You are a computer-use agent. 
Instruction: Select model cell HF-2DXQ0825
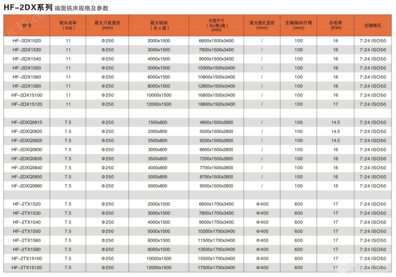(x=27, y=140)
